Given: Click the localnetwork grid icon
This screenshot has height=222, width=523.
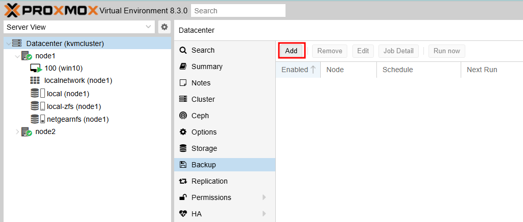Looking at the screenshot, I should click(x=35, y=80).
